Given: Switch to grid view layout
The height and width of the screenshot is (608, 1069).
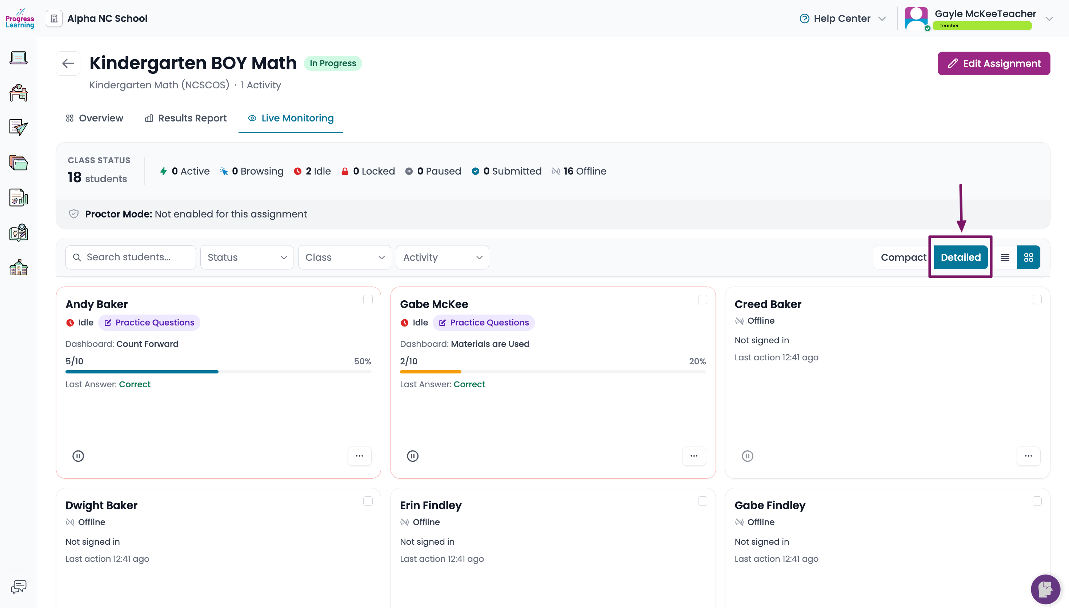Looking at the screenshot, I should click(x=1029, y=257).
